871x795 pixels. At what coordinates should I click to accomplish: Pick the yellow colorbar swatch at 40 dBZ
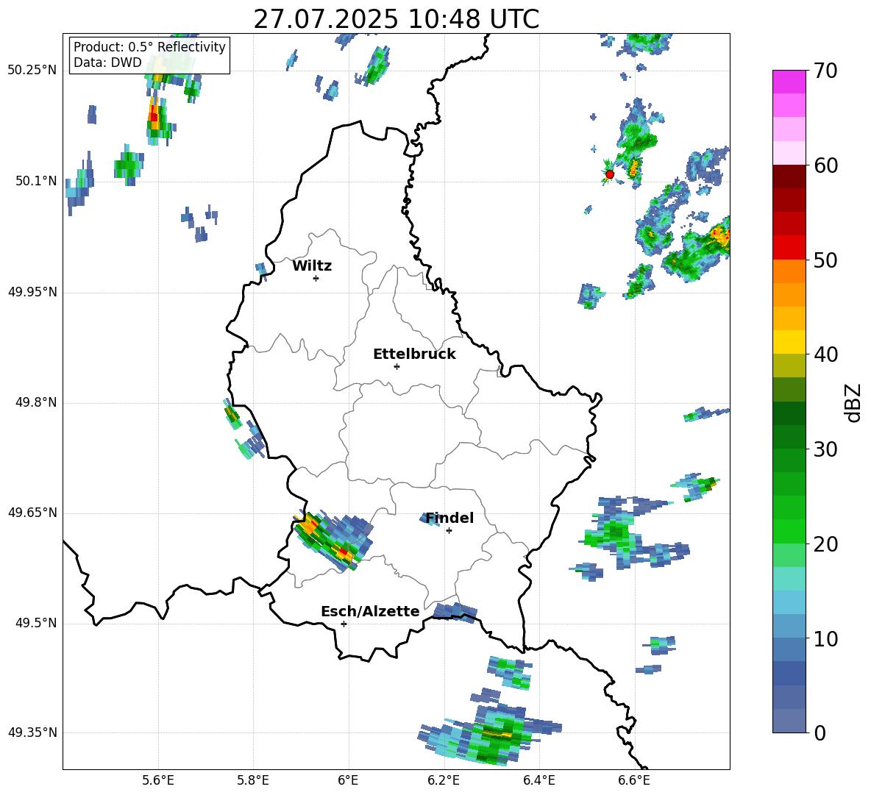tap(789, 342)
